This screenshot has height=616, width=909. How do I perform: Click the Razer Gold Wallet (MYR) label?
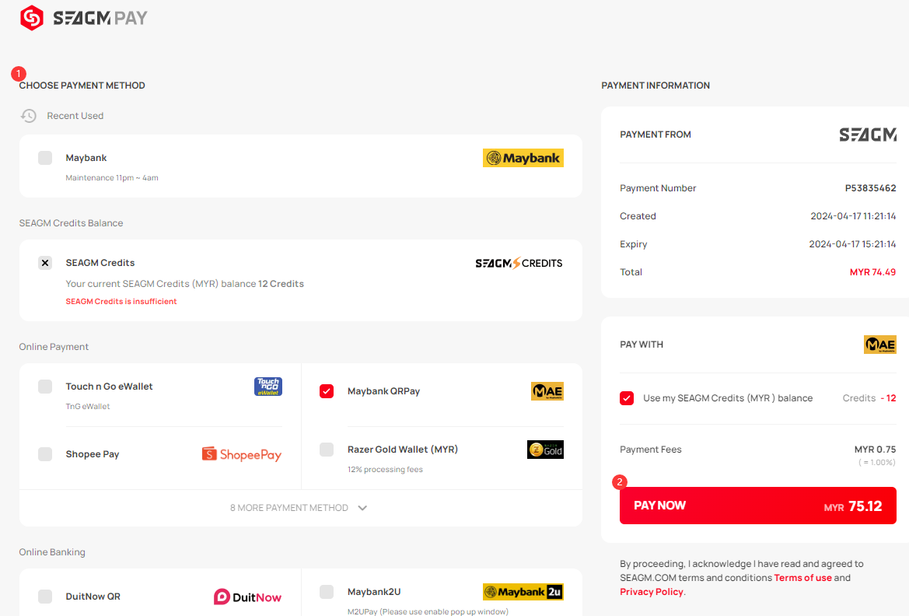point(403,450)
